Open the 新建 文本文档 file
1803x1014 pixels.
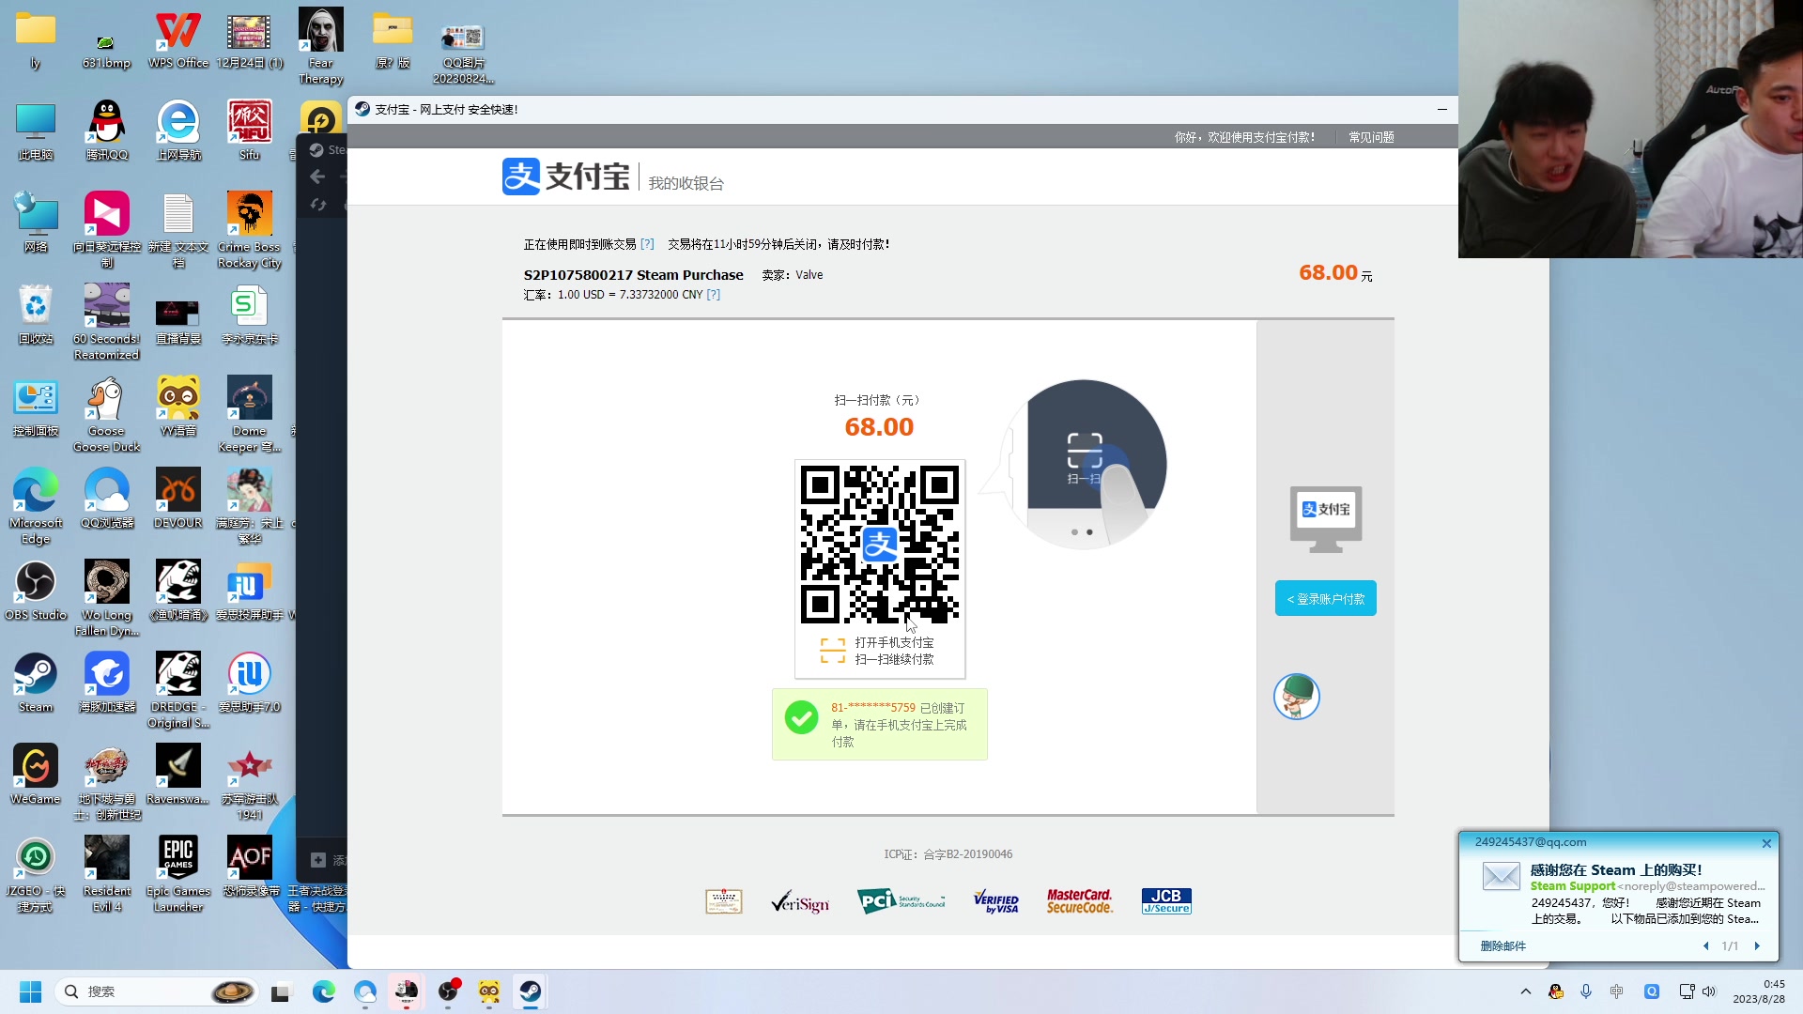(x=178, y=231)
